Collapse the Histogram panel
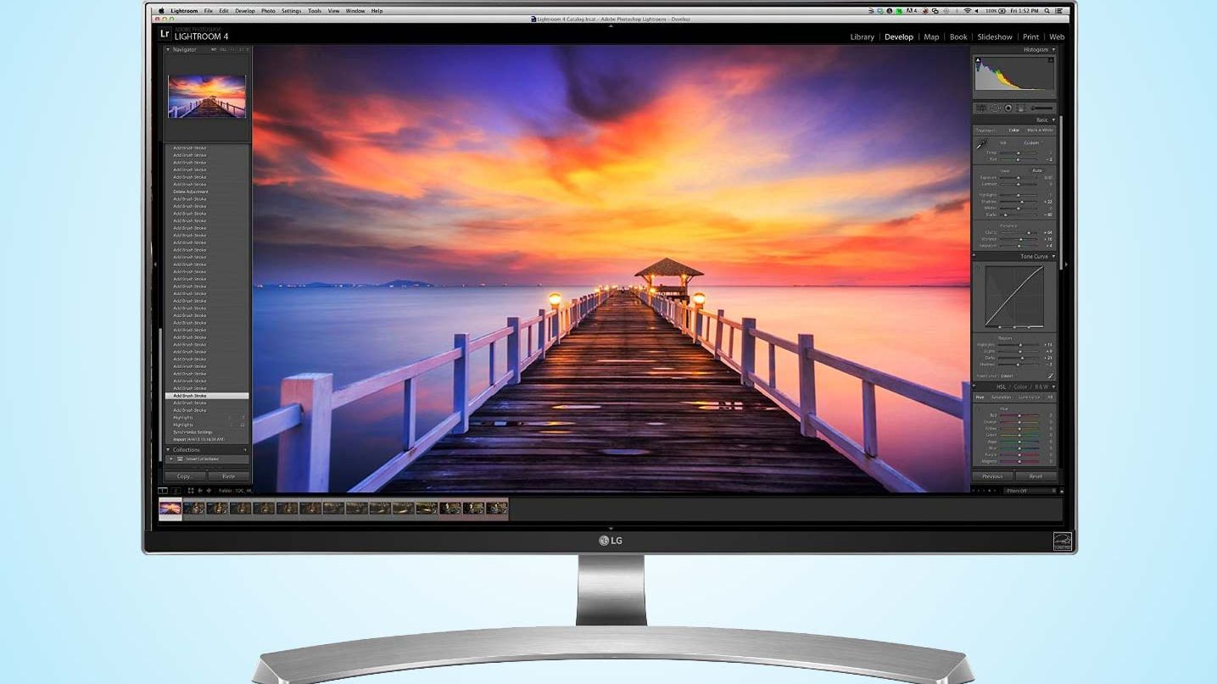 pos(1053,50)
